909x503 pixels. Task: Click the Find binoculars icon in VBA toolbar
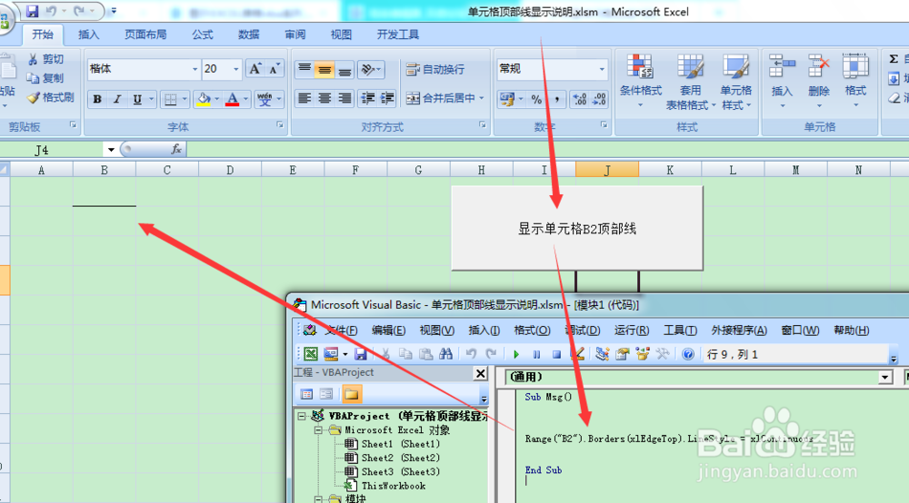point(445,354)
